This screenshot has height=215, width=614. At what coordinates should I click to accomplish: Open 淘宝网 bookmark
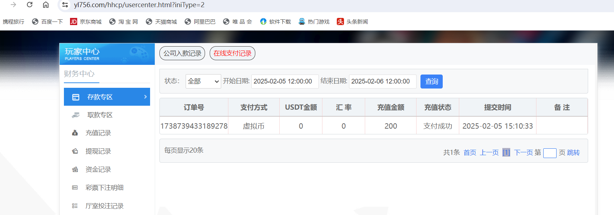point(124,21)
